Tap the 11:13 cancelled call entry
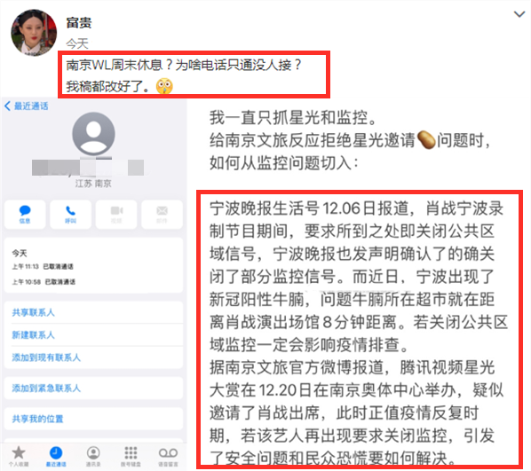The height and width of the screenshot is (471, 531). 43,267
